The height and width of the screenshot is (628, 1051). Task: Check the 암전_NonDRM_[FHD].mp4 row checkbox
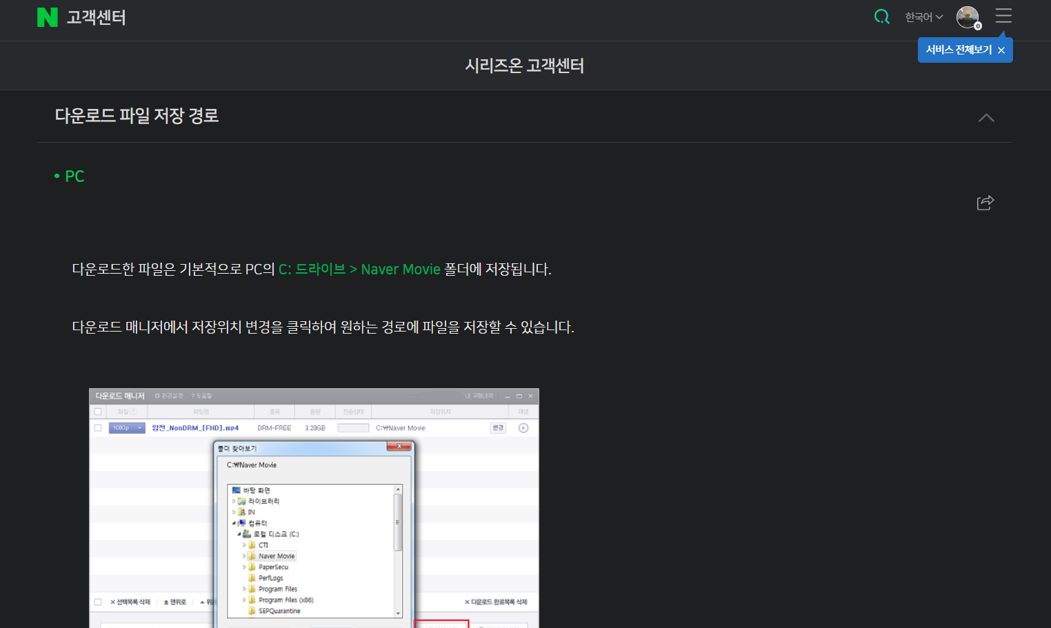98,428
